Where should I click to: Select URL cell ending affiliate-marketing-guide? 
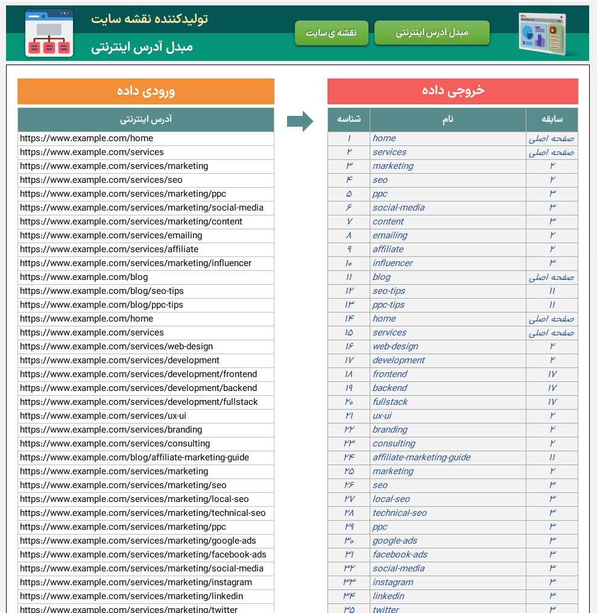point(146,458)
